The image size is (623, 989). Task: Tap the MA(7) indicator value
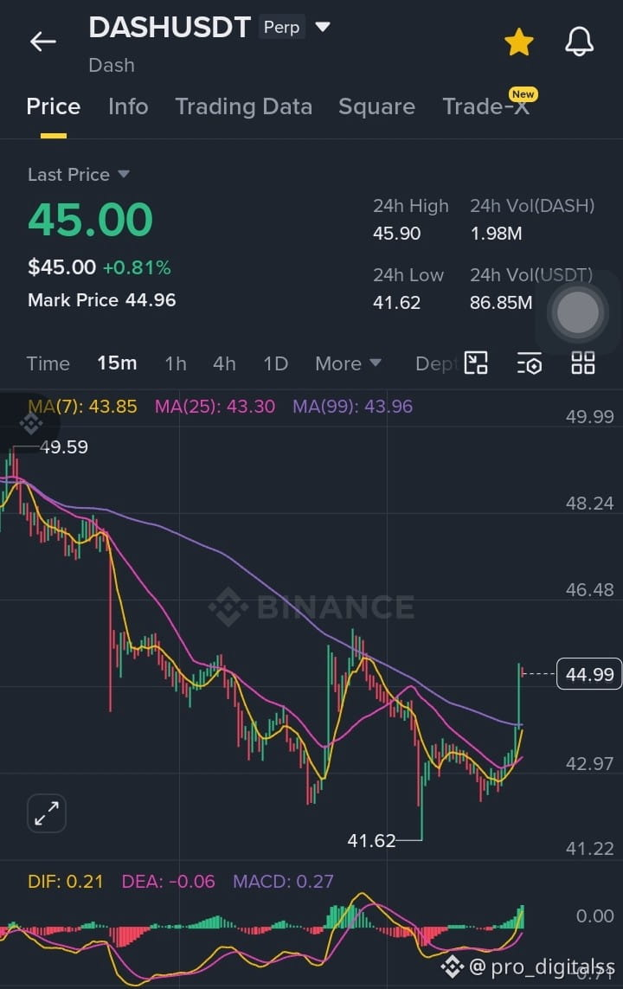(82, 406)
